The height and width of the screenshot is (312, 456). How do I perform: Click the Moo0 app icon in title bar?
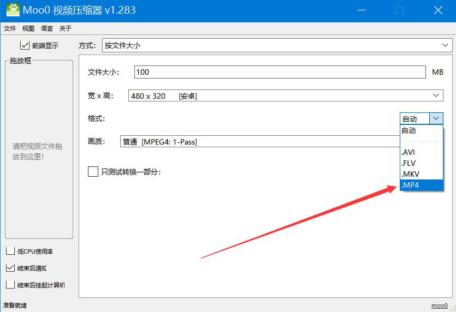[13, 10]
